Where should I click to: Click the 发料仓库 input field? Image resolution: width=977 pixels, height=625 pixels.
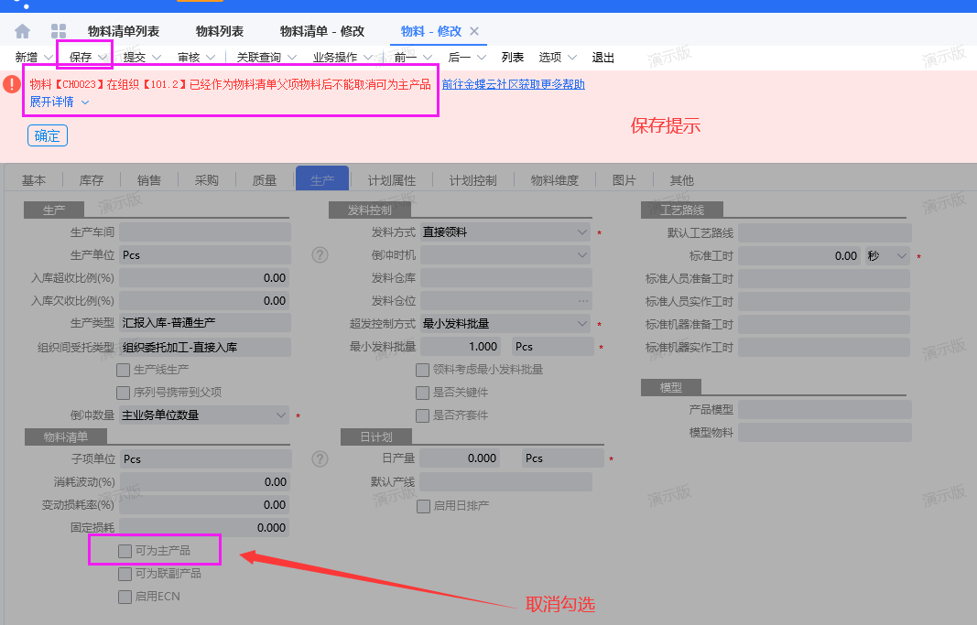(x=506, y=278)
